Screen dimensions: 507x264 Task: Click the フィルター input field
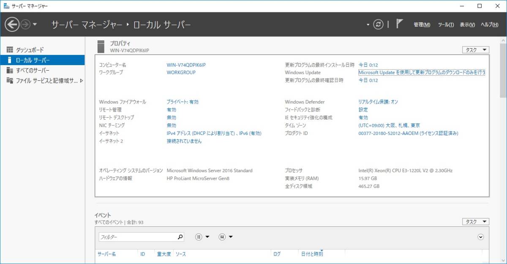[x=137, y=237]
